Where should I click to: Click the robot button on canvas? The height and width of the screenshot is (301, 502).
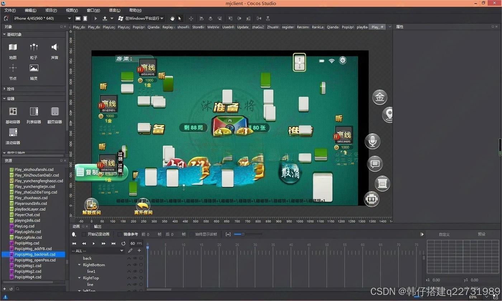pos(371,199)
